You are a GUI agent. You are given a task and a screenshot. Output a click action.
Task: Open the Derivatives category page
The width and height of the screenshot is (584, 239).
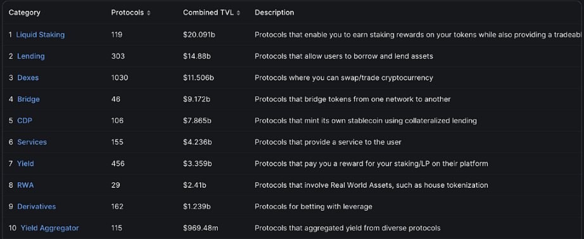37,206
